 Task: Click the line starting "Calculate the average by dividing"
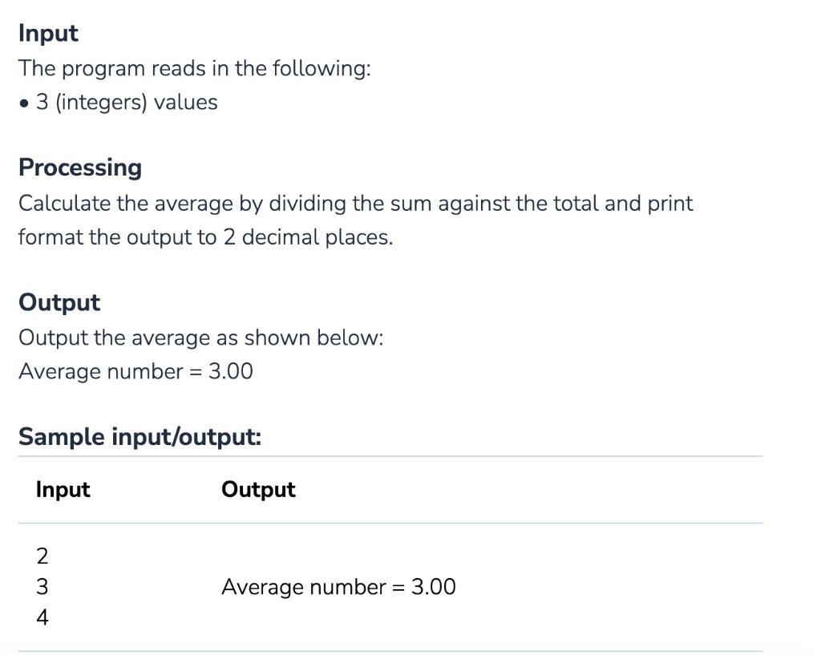click(x=355, y=204)
